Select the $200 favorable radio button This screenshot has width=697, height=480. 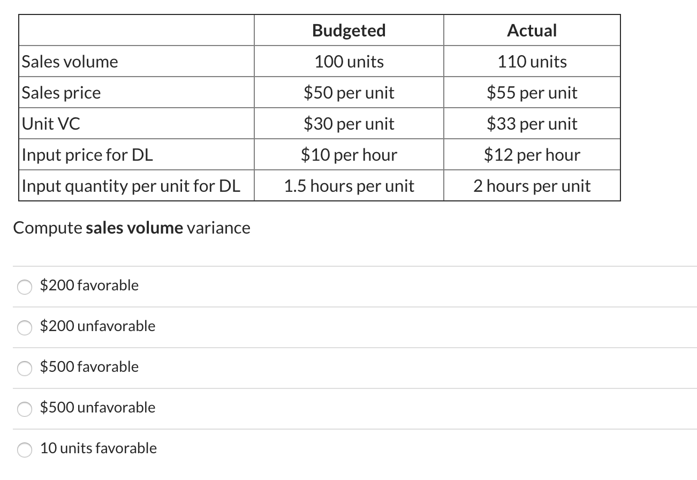[x=25, y=287]
